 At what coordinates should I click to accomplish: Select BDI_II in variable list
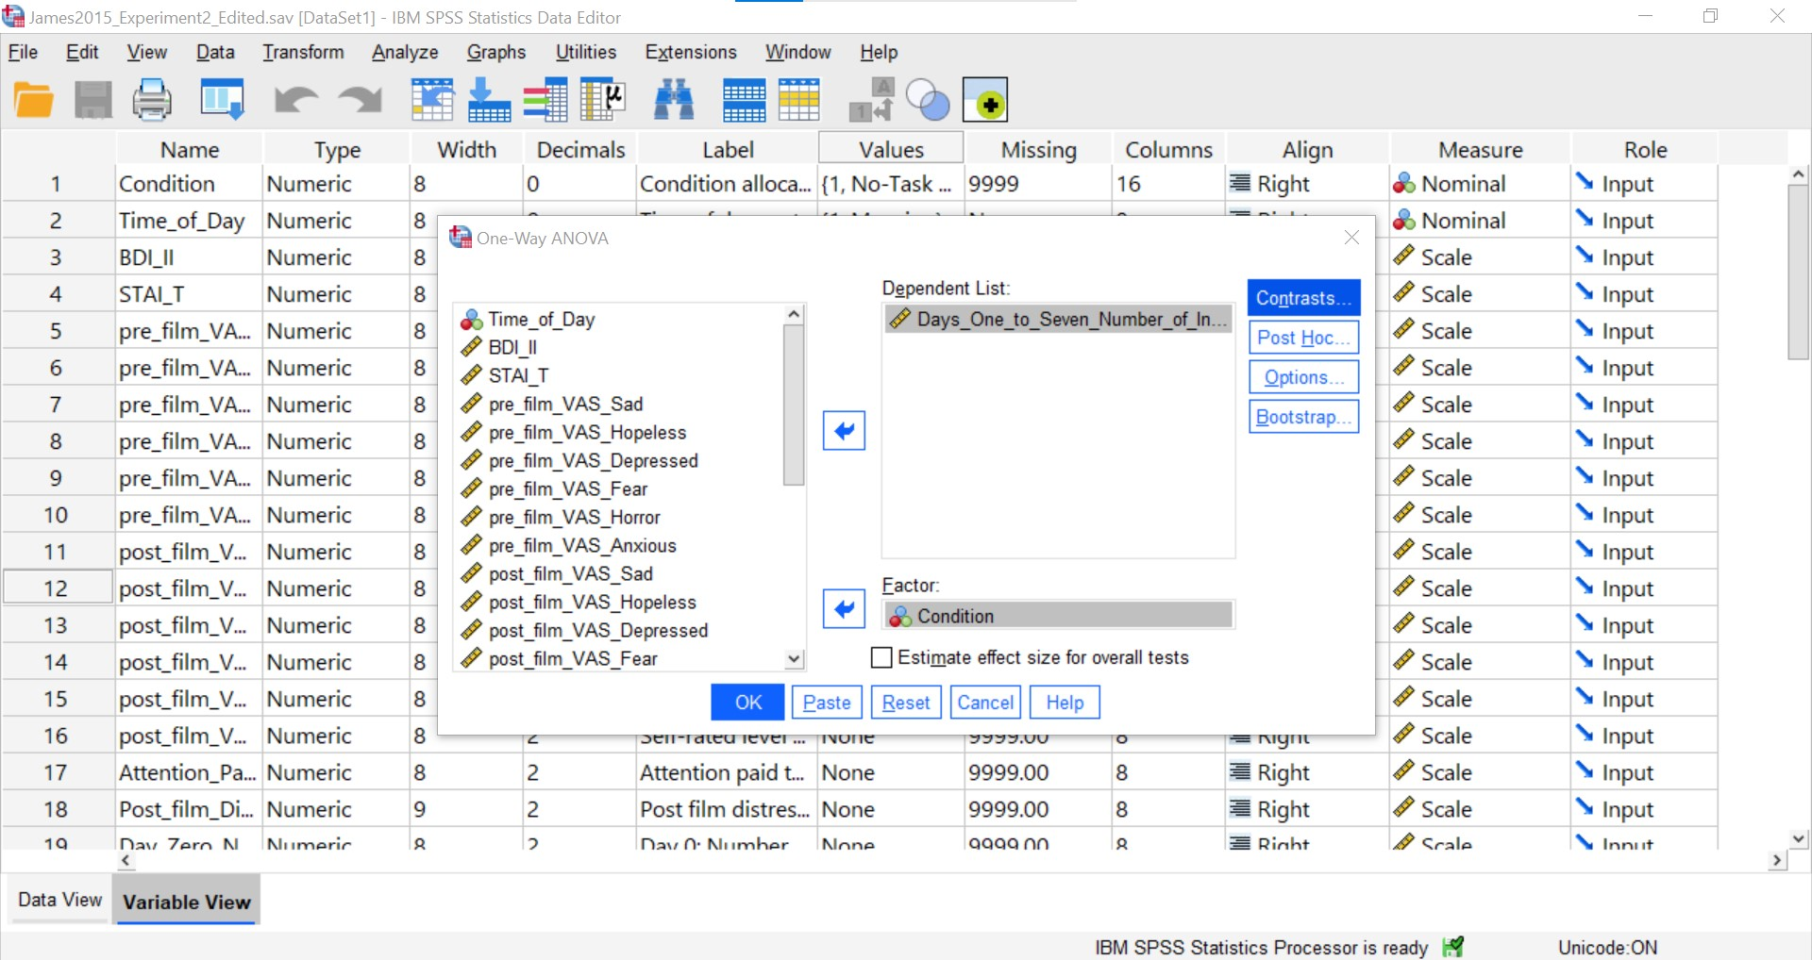pos(512,348)
